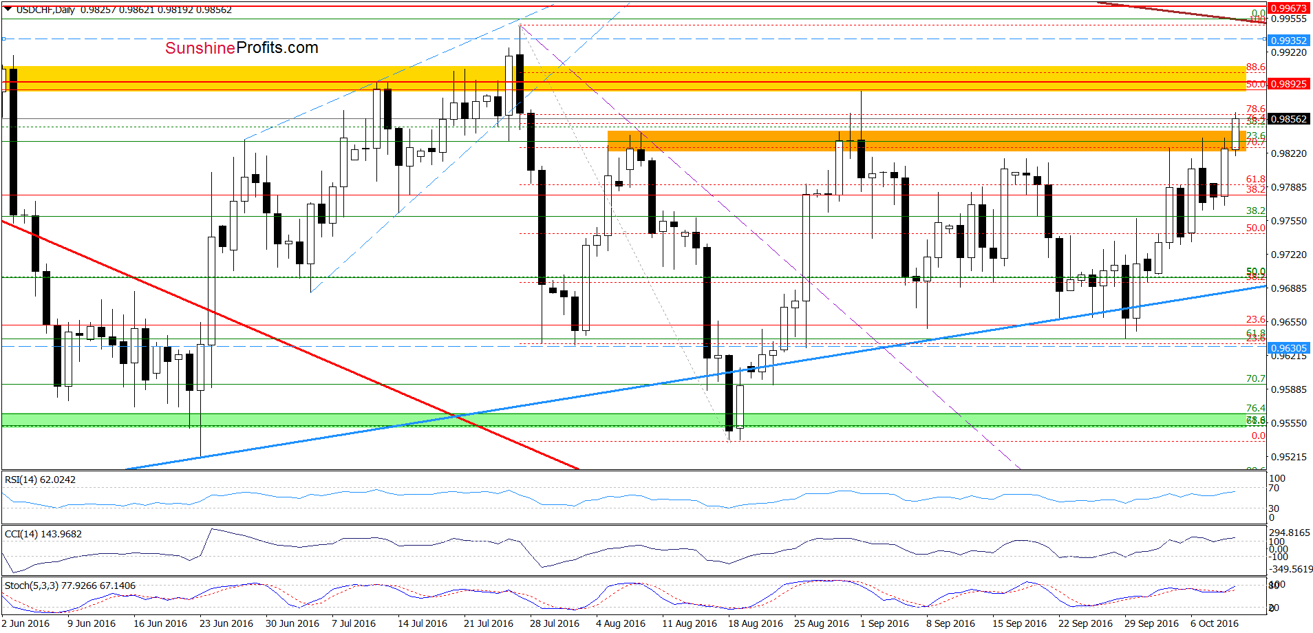Click the CCI(14) 143.9682 indicator label
Screen dimensions: 1313x633
(43, 534)
